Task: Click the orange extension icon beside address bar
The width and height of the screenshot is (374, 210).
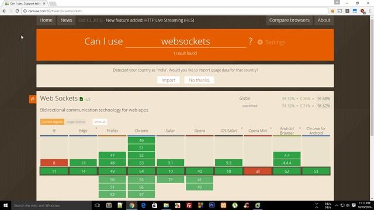Action: coord(333,11)
